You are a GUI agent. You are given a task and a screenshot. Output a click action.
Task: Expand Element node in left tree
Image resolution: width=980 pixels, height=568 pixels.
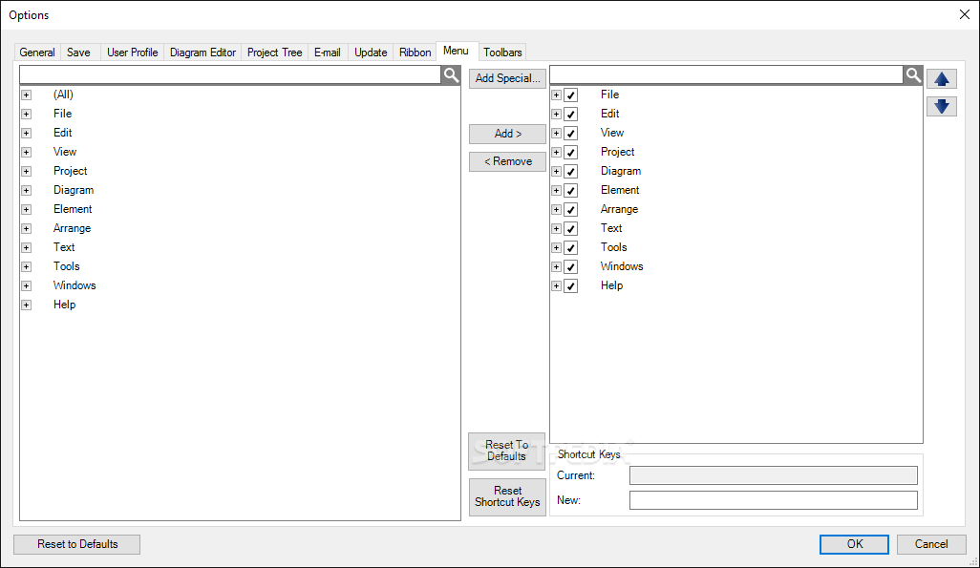point(26,209)
